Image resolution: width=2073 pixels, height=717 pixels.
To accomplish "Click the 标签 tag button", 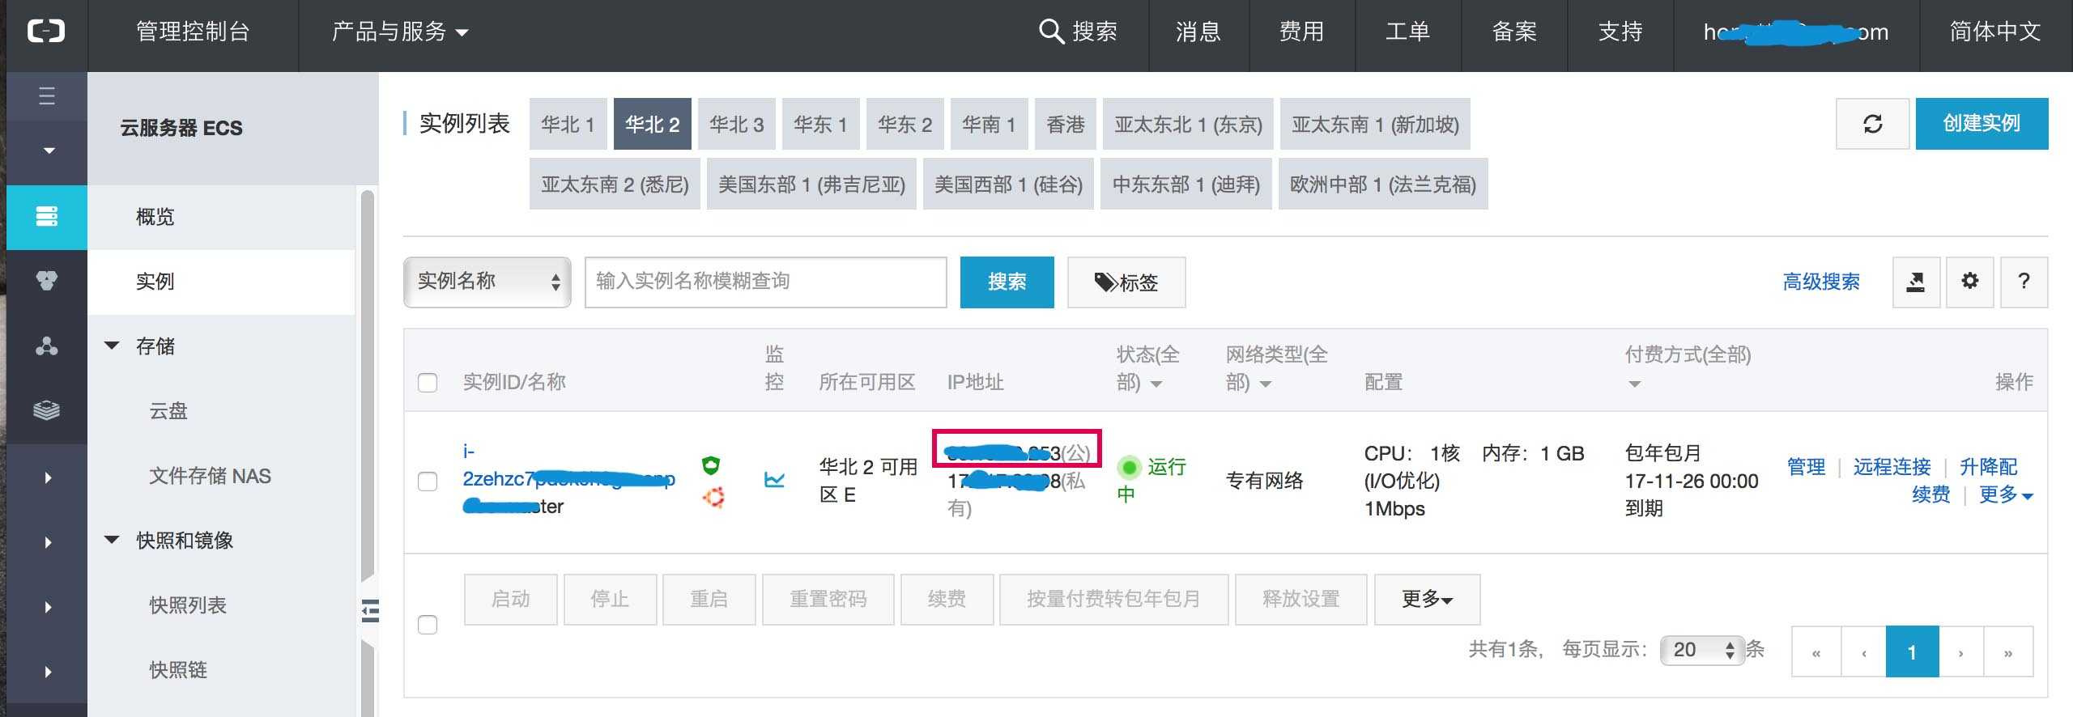I will point(1126,282).
